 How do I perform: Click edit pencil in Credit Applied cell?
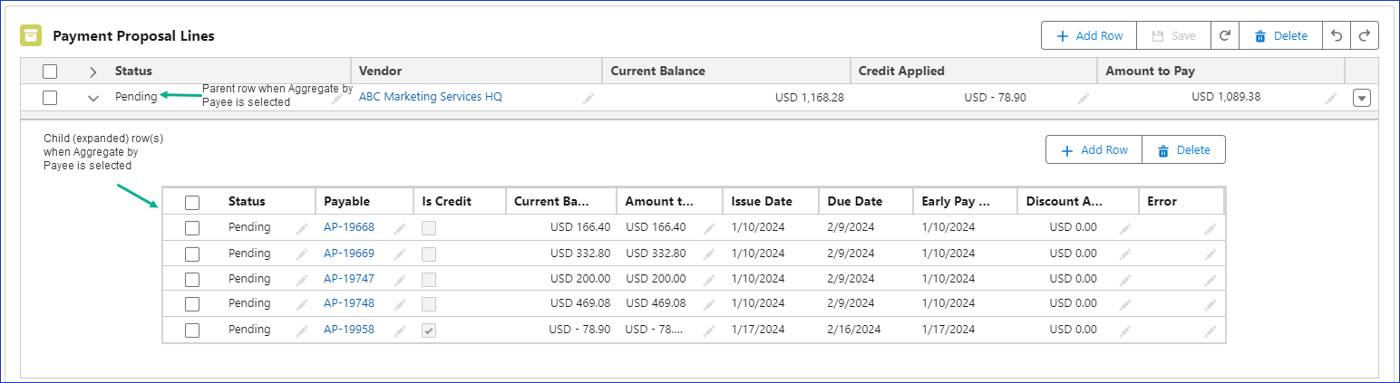click(x=1083, y=98)
